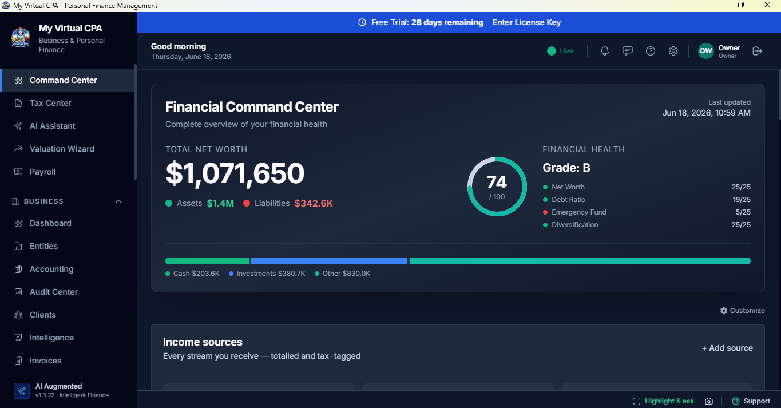The width and height of the screenshot is (781, 408).
Task: Click the green Cash segment of asset bar
Action: click(x=207, y=261)
